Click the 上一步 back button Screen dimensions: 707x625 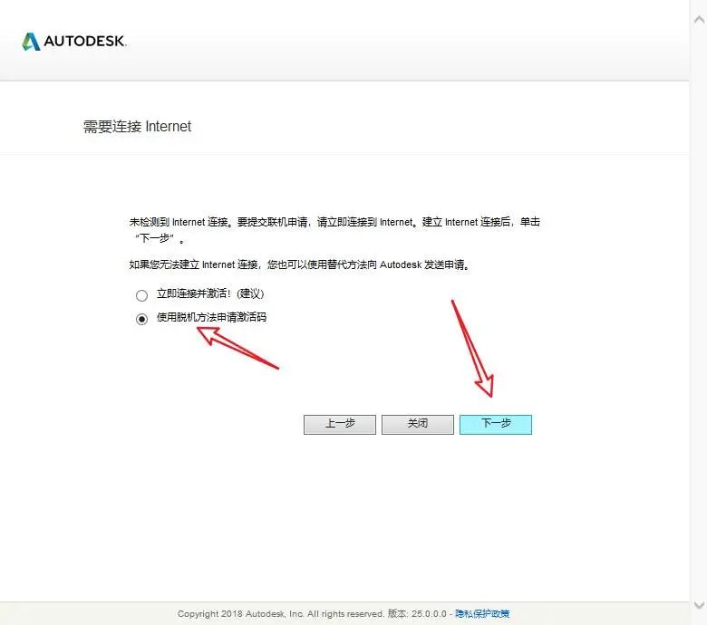[340, 425]
